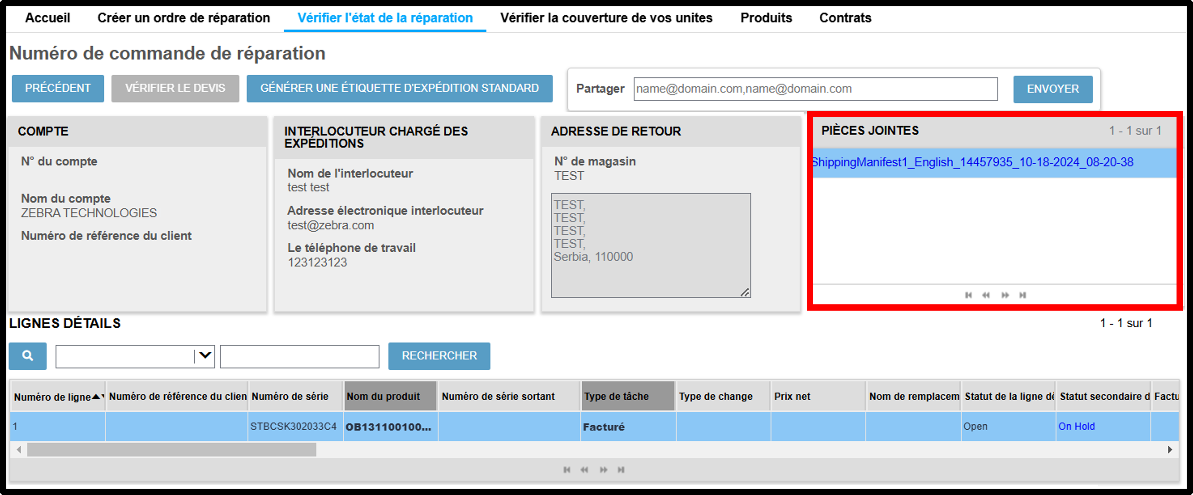Click the ENVOYER button
The width and height of the screenshot is (1193, 495).
tap(1053, 89)
